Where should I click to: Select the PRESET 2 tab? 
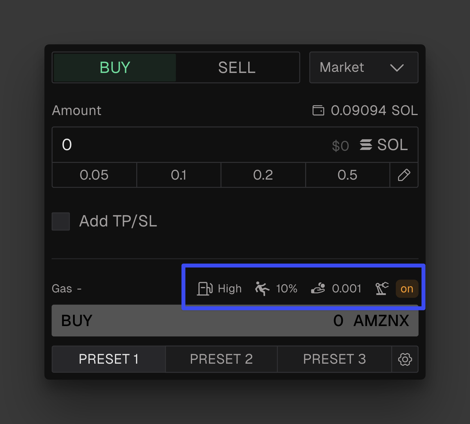(221, 359)
